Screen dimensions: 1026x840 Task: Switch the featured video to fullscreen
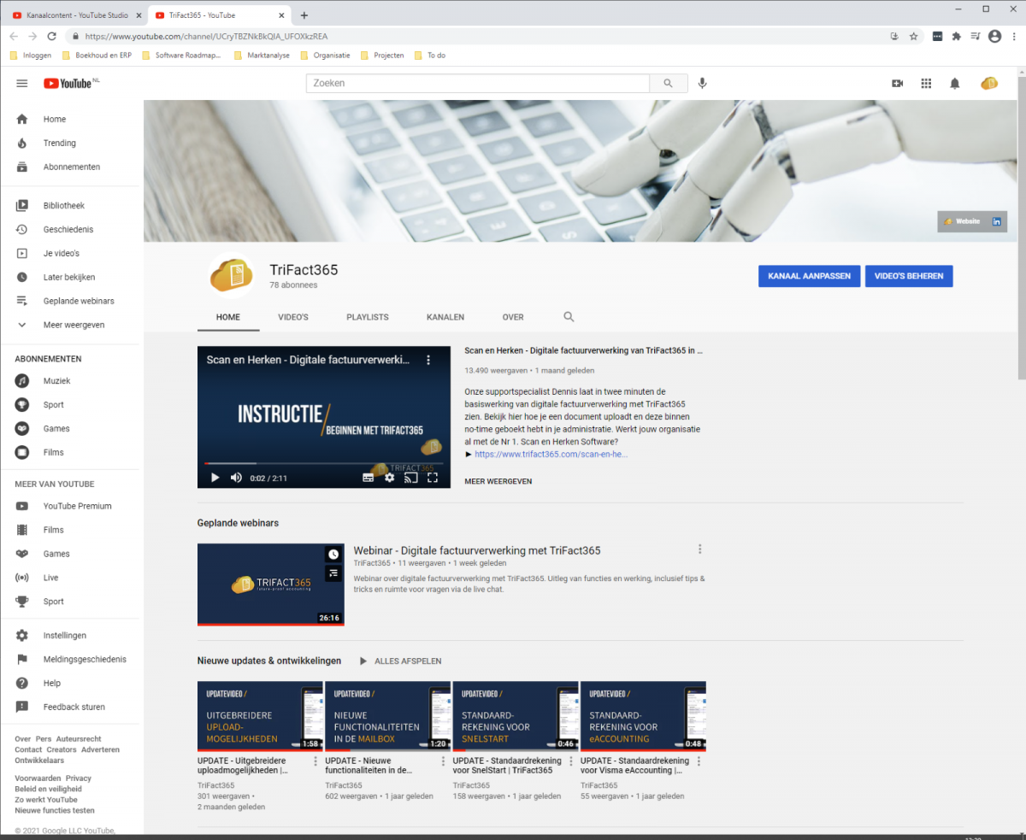click(x=433, y=478)
